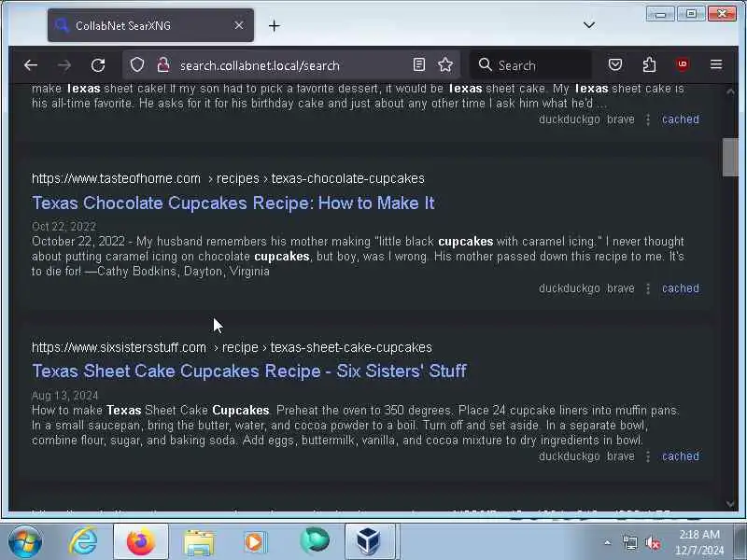747x560 pixels.
Task: Expand options dots on top sheet cake result
Action: (648, 119)
